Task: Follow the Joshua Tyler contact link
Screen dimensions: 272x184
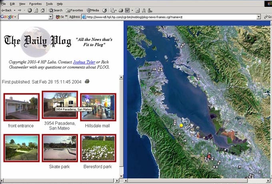Action: tap(84, 62)
